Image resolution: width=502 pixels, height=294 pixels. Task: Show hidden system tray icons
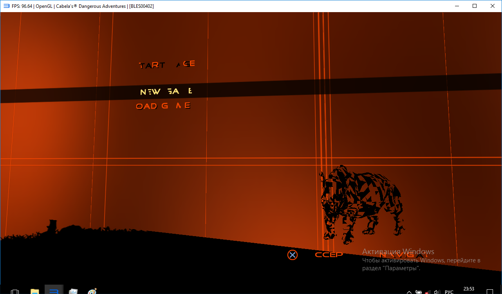[x=409, y=292]
